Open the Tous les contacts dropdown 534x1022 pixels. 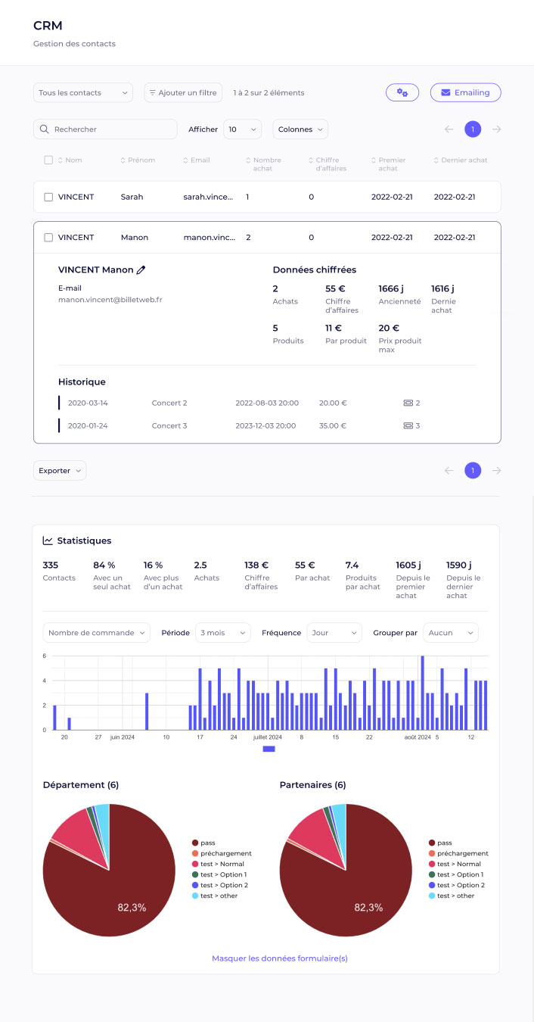click(83, 92)
